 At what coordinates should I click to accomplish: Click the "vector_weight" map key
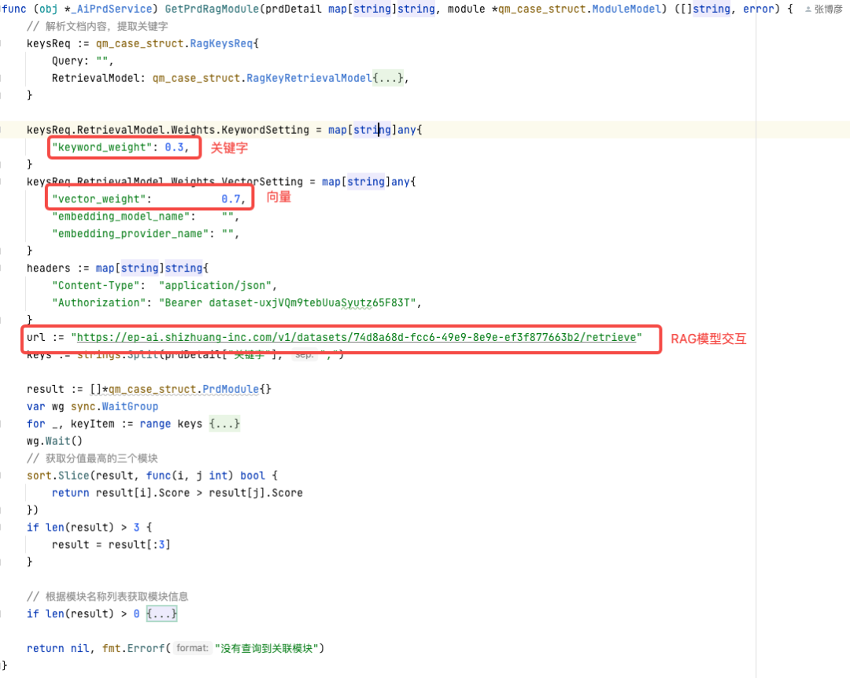[98, 199]
